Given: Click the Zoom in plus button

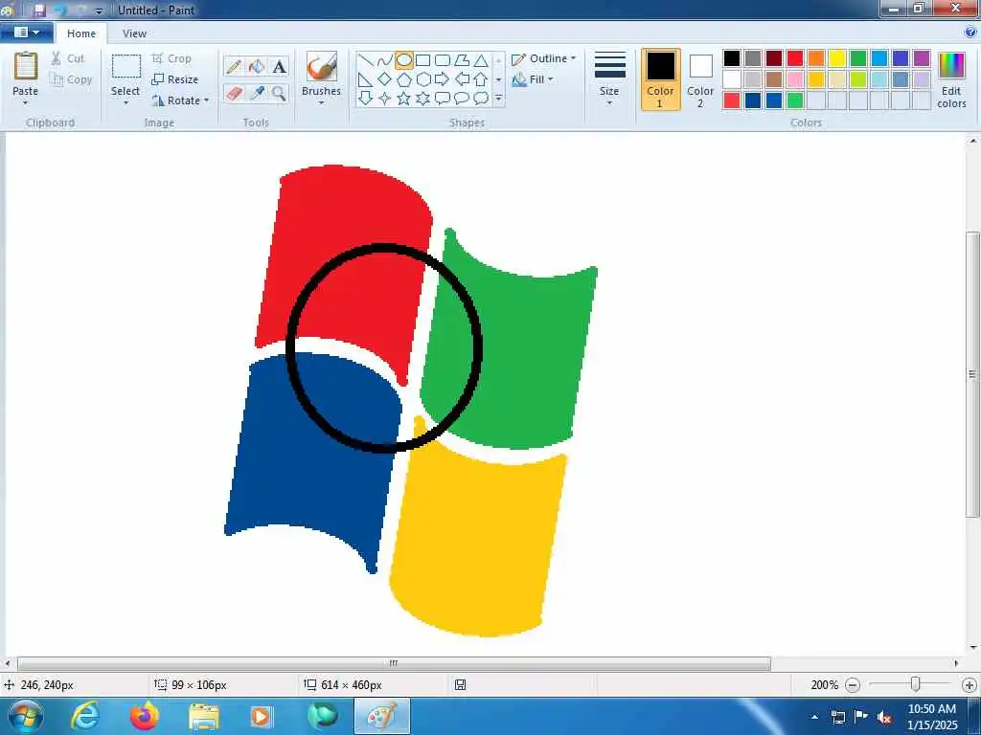Looking at the screenshot, I should [x=970, y=685].
